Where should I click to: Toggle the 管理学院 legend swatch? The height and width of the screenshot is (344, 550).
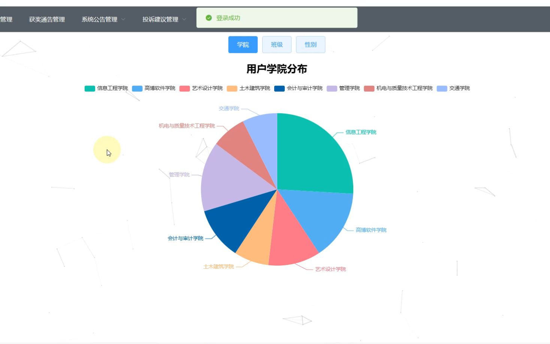[x=332, y=88]
